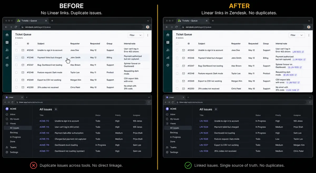Click 'Charged but payment not captured' in Before Linear

(70, 139)
